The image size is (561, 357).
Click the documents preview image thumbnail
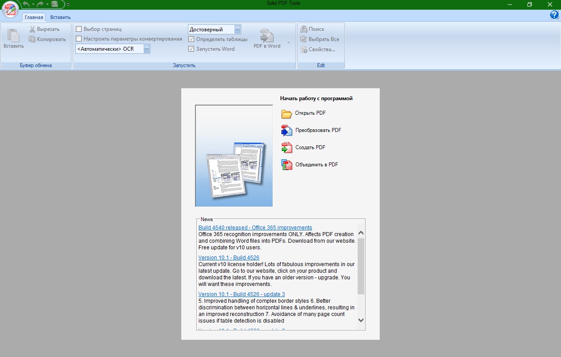(x=234, y=156)
